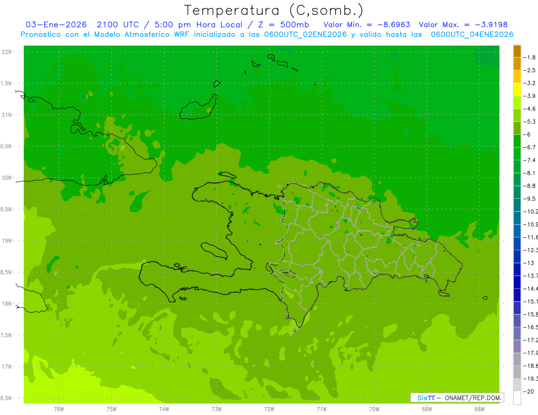
Task: Click the "76W" longitude label
Action: 59,410
